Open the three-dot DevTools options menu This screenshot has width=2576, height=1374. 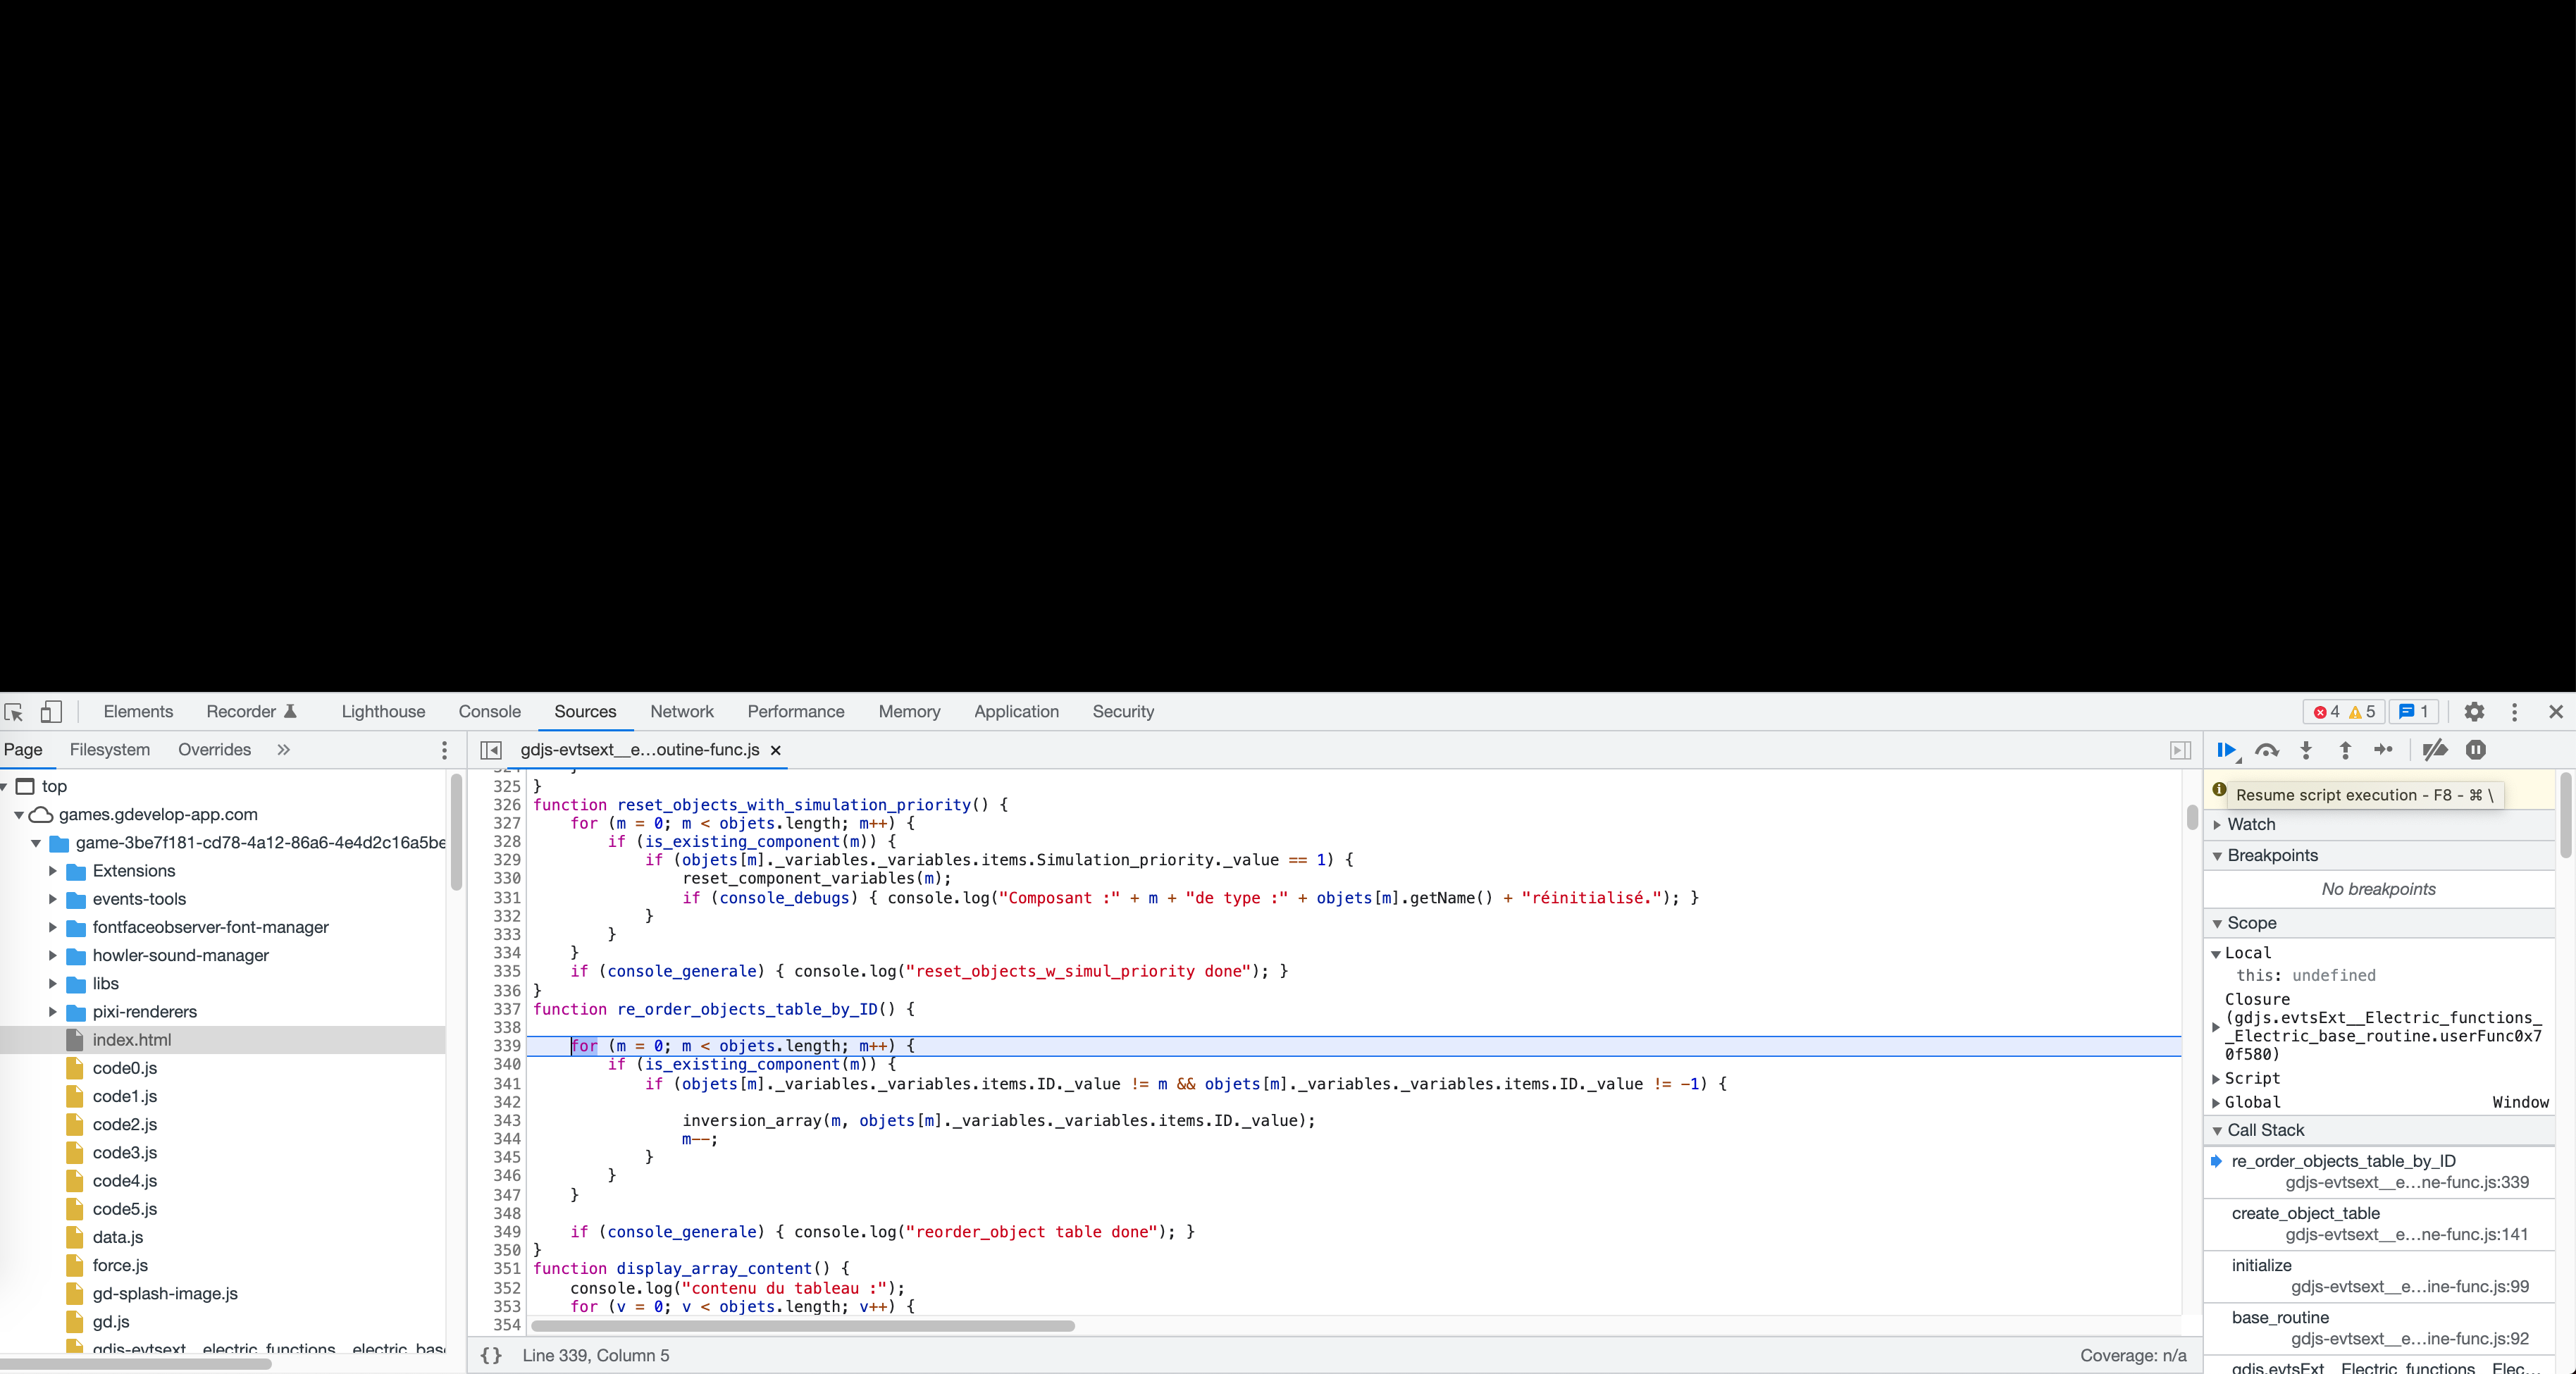2514,711
